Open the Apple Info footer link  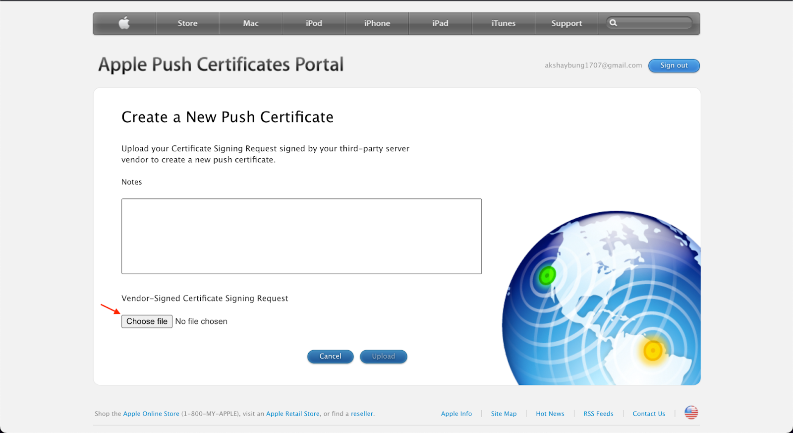pos(456,414)
